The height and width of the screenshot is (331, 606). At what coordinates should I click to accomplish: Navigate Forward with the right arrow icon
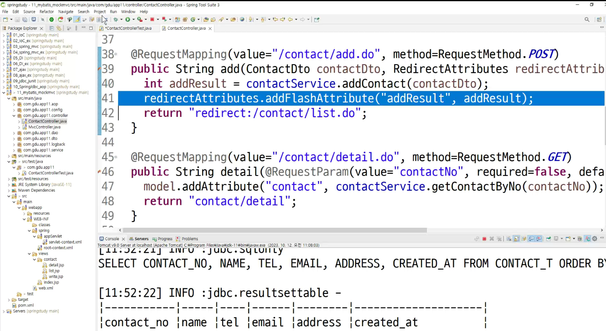[302, 19]
